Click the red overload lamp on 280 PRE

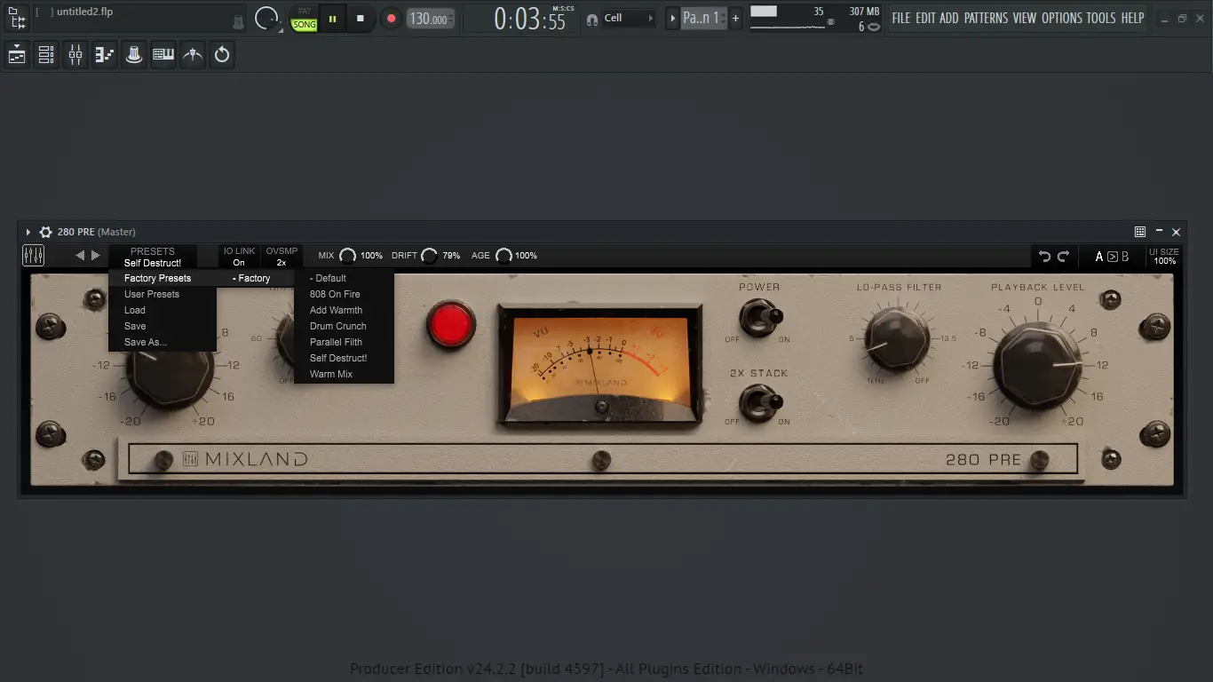(x=451, y=324)
